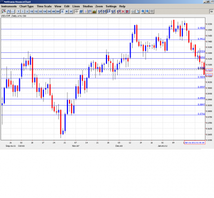This screenshot has width=214, height=198.
Task: Click the red X delete line icon
Action: pyautogui.click(x=123, y=12)
